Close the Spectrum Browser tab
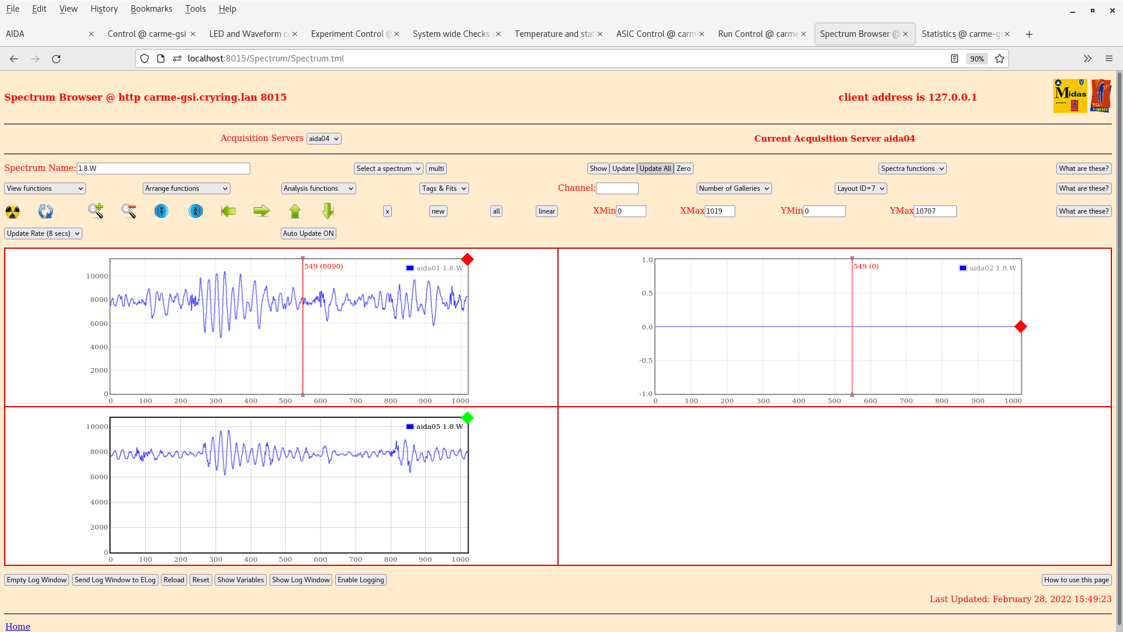Image resolution: width=1123 pixels, height=632 pixels. 905,34
